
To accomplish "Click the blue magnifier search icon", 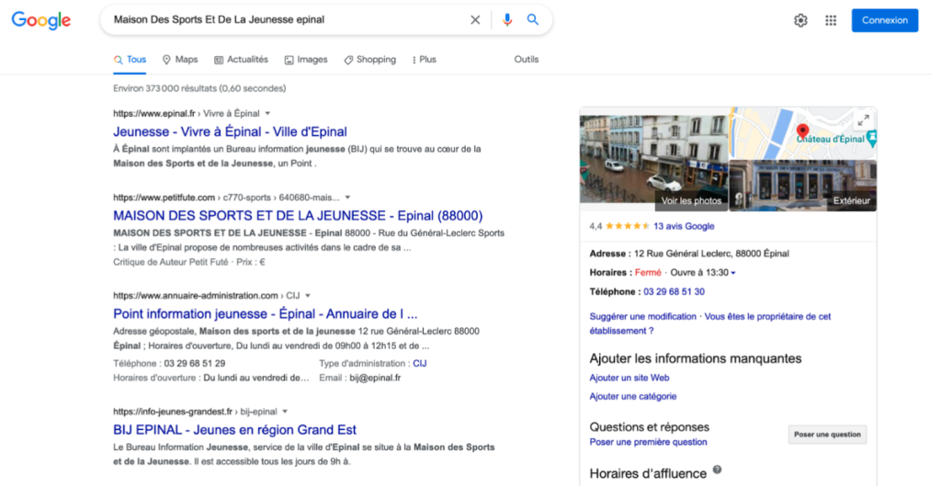I will point(532,20).
